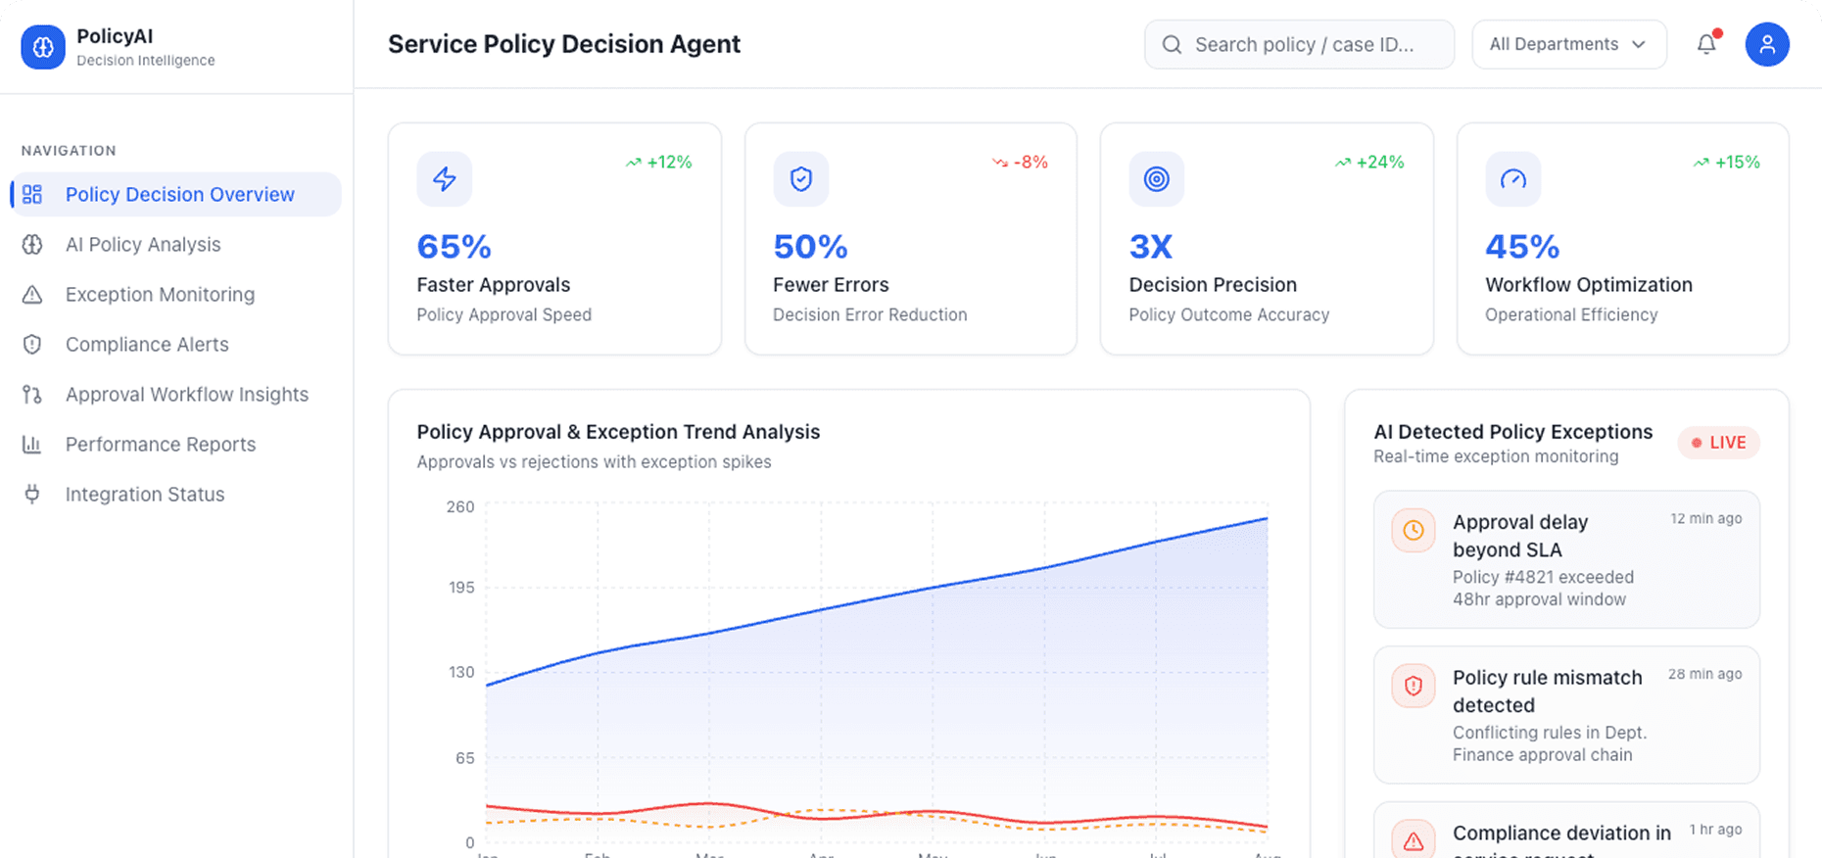Click the shield icon on Fewer Errors card
Viewport: 1822px width, 858px height.
click(800, 179)
